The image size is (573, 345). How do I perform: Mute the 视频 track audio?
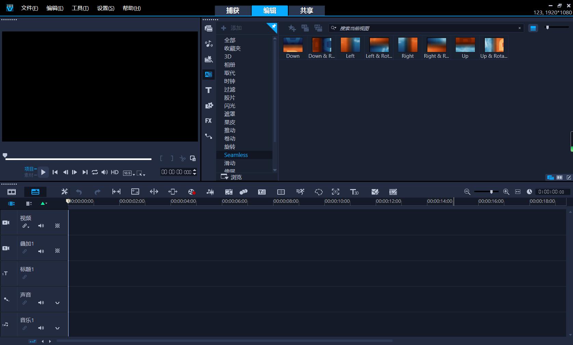coord(41,226)
